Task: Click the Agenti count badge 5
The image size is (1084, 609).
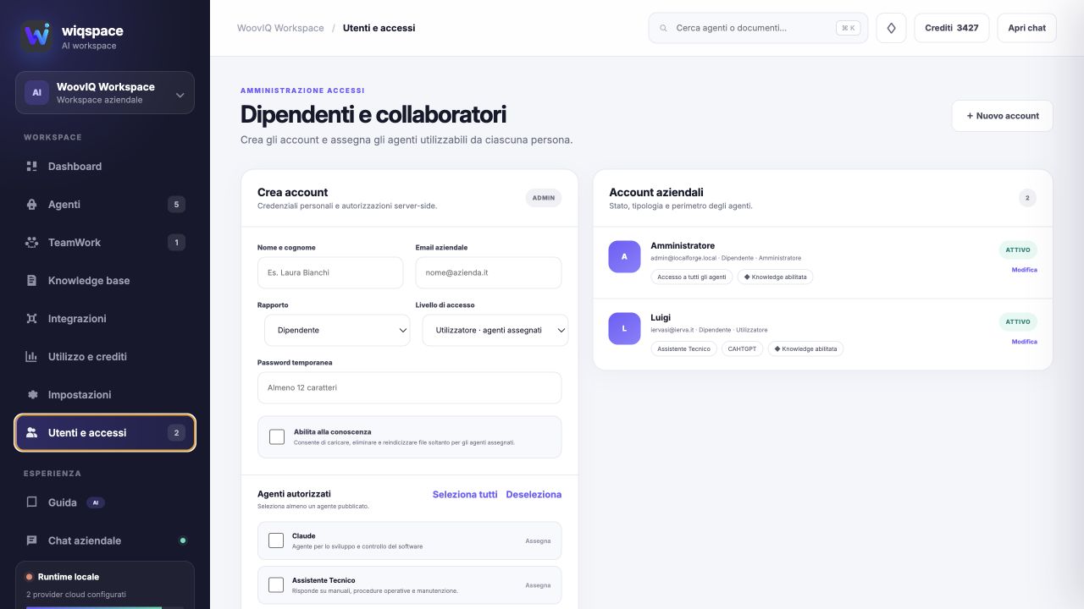Action: [176, 205]
